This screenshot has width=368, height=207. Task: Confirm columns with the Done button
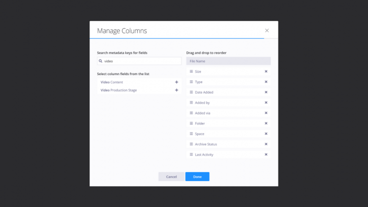197,177
